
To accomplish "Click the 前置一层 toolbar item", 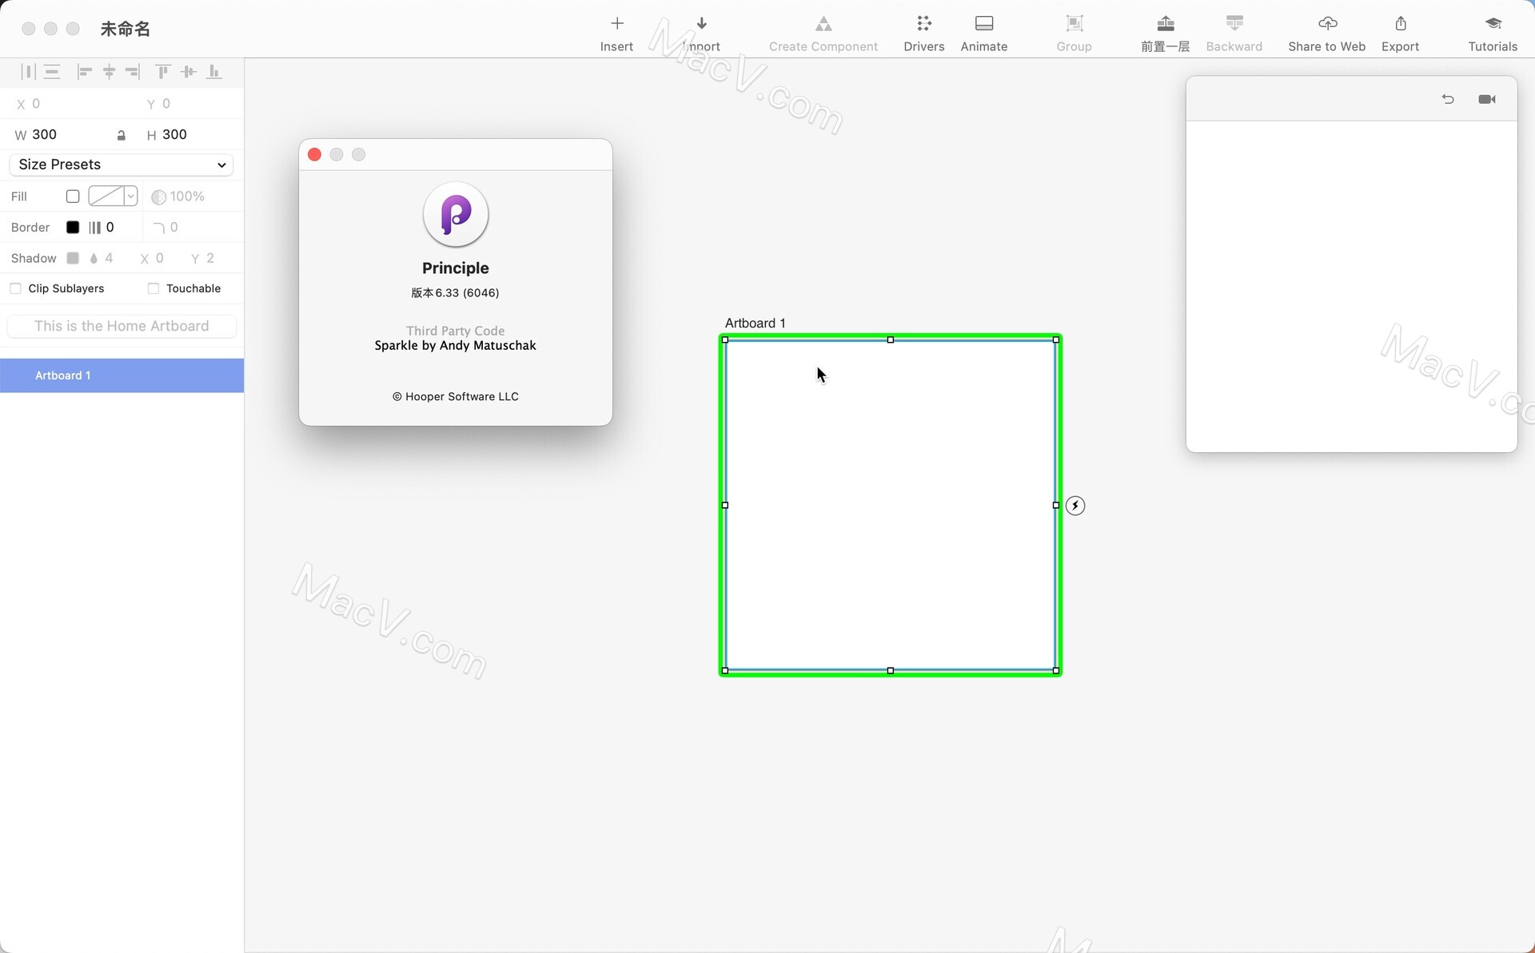I will [x=1164, y=32].
